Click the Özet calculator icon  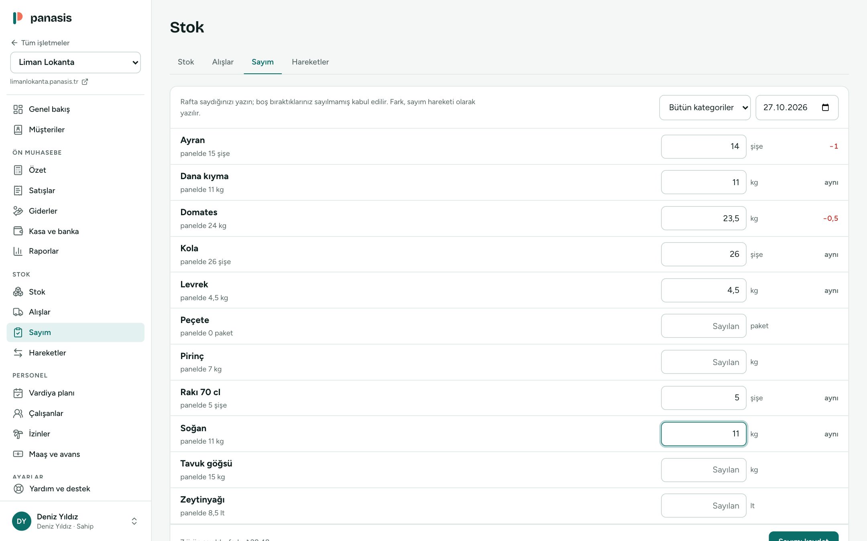[18, 170]
